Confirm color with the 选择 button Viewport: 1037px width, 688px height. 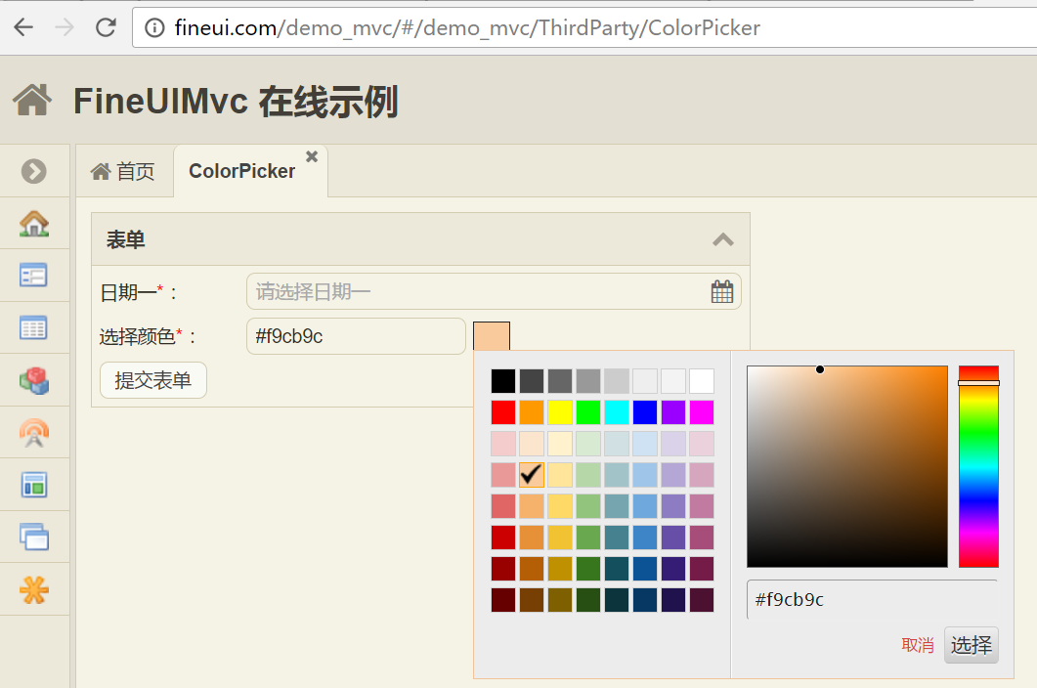971,645
